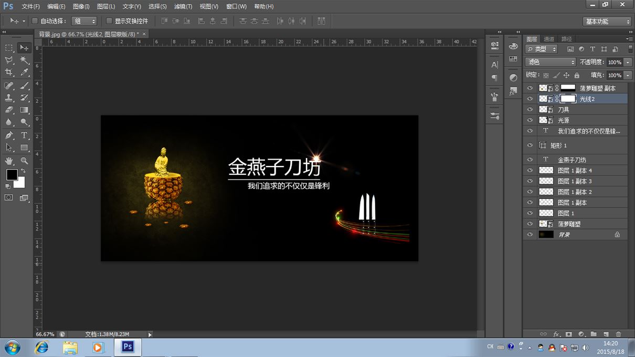
Task: Select the Rectangle shape tool
Action: (24, 148)
